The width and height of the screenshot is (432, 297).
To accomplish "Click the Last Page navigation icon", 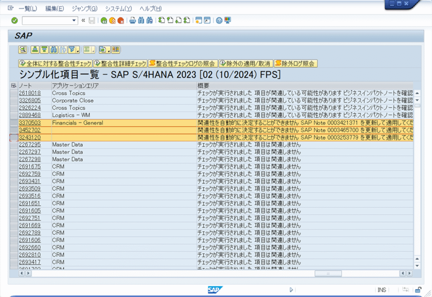I will [186, 20].
